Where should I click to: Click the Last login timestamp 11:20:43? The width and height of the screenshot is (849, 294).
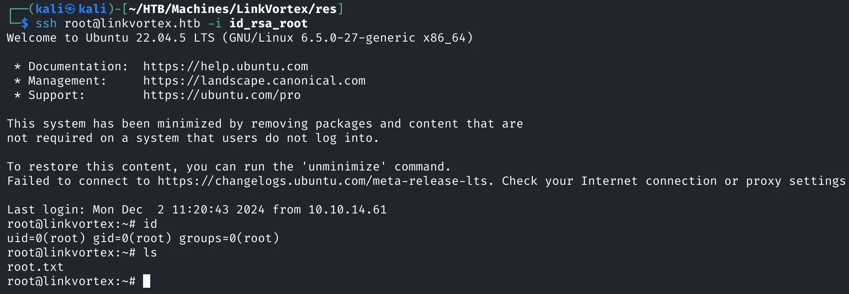point(200,210)
